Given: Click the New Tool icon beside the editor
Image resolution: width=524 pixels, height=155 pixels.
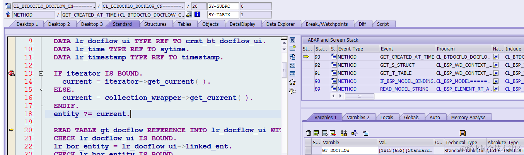Looking at the screenshot, I should pos(292,48).
